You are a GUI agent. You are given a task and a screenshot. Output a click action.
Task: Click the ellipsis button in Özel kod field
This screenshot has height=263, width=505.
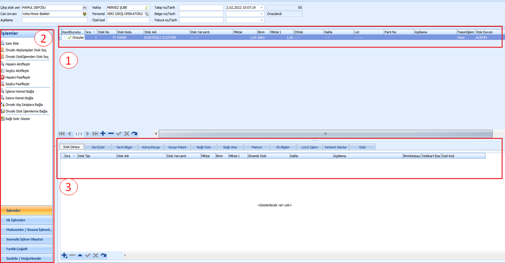point(147,20)
